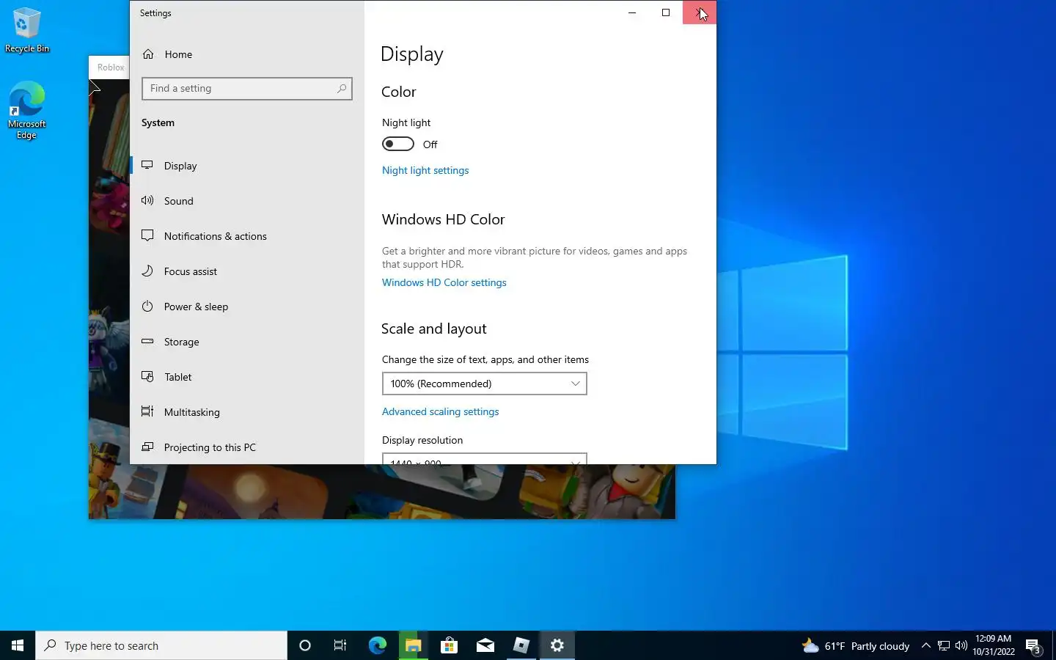Click the volume icon in system tray
This screenshot has width=1056, height=660.
coord(961,645)
